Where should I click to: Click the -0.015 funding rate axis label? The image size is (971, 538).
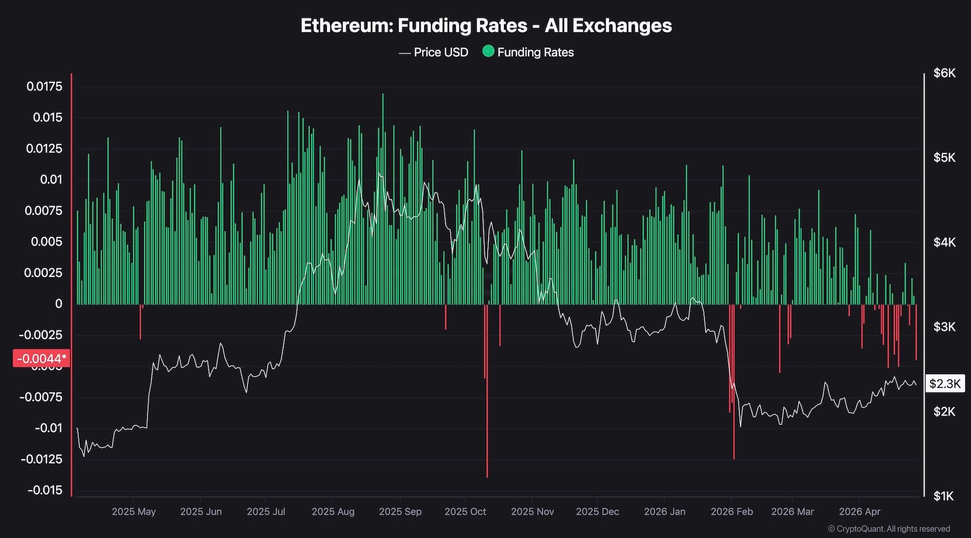point(45,490)
